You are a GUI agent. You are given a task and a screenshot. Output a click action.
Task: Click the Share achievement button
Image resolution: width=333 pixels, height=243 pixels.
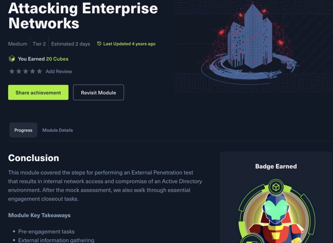pyautogui.click(x=38, y=92)
